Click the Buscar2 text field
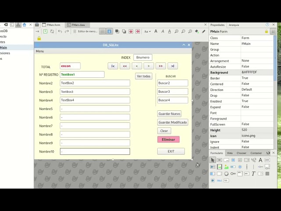 pyautogui.click(x=172, y=83)
